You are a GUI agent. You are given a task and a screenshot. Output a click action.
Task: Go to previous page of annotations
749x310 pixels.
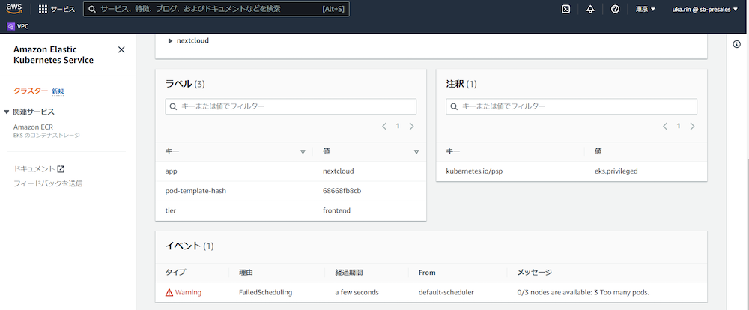pos(665,127)
